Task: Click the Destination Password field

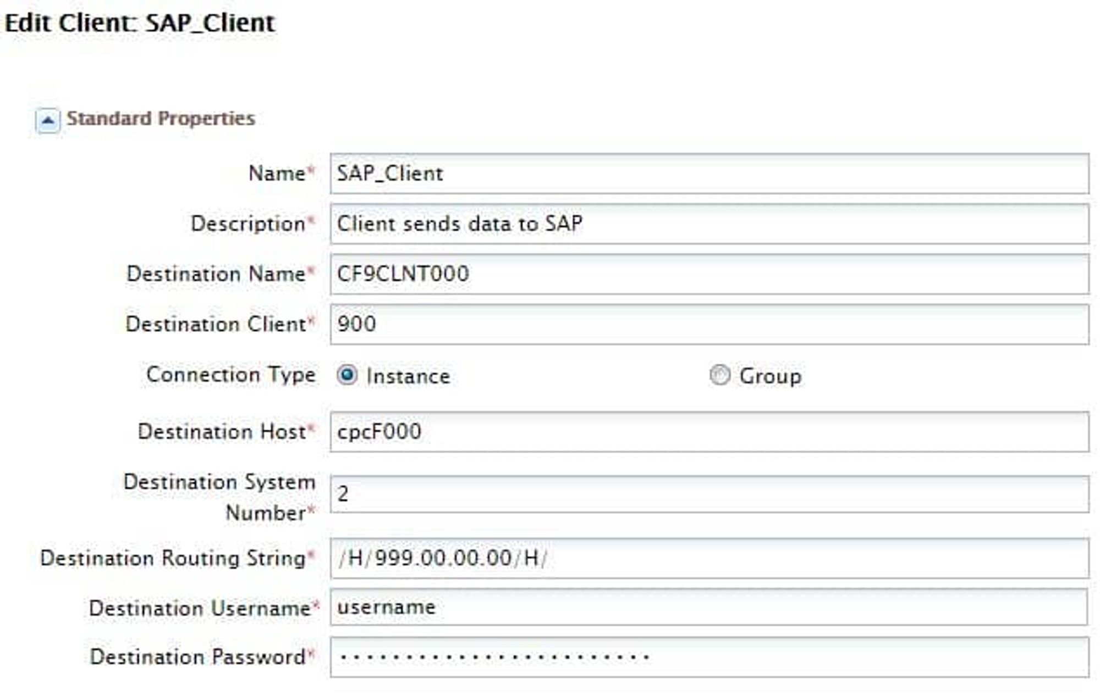Action: [709, 657]
